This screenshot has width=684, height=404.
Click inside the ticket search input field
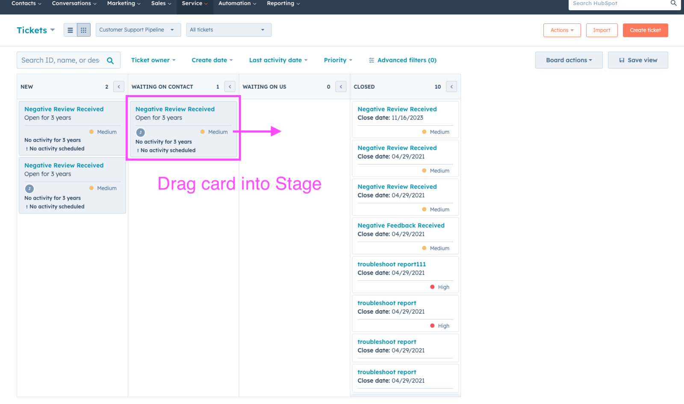pyautogui.click(x=60, y=60)
